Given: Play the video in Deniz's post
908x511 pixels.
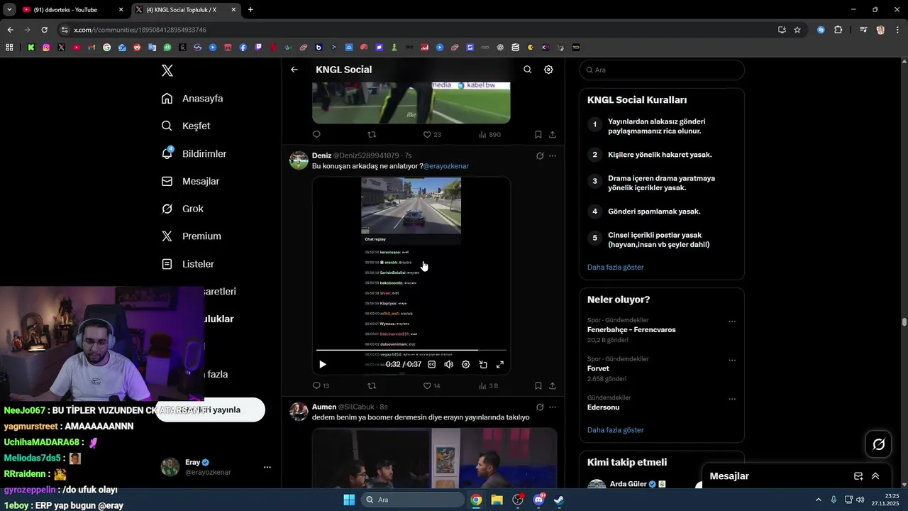Looking at the screenshot, I should tap(322, 364).
